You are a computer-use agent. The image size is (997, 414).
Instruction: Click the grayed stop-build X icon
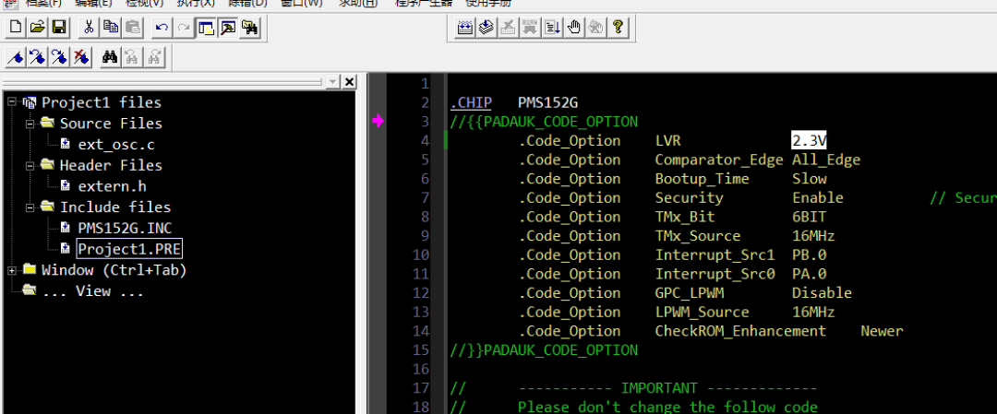pyautogui.click(x=508, y=28)
